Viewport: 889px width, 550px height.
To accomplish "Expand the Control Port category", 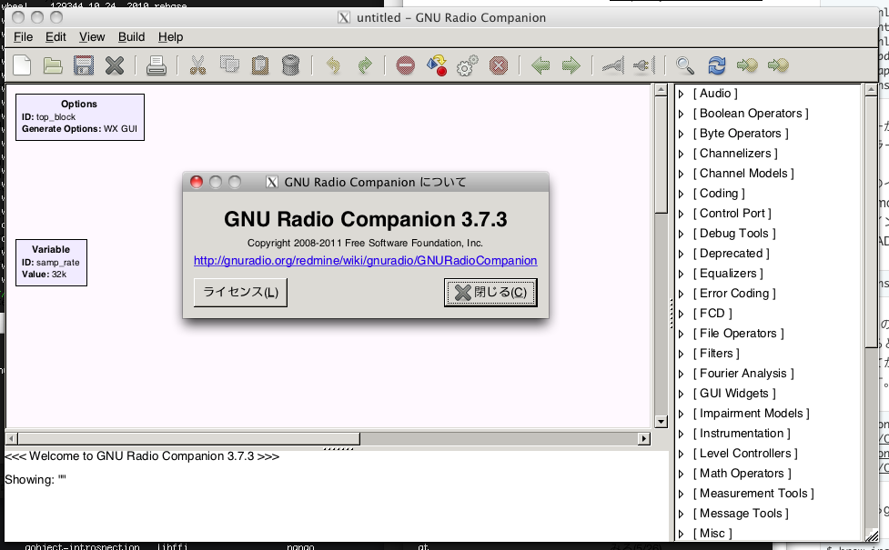I will (x=682, y=215).
